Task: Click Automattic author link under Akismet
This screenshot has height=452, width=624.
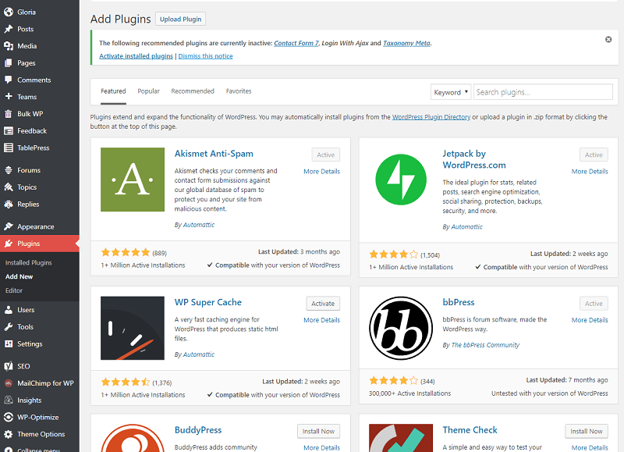Action: click(199, 225)
